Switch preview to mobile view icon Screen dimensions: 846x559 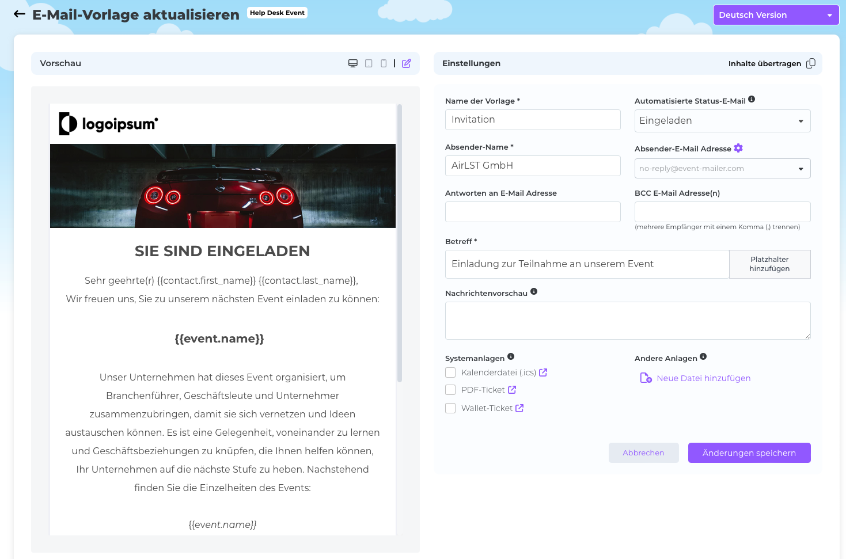tap(384, 63)
